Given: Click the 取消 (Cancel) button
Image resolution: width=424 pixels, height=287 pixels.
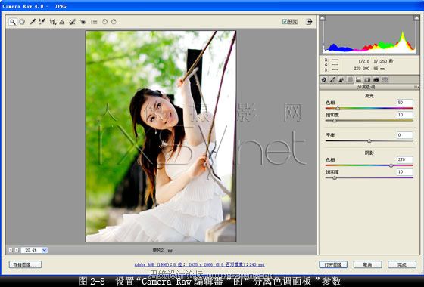Looking at the screenshot, I should (367, 264).
